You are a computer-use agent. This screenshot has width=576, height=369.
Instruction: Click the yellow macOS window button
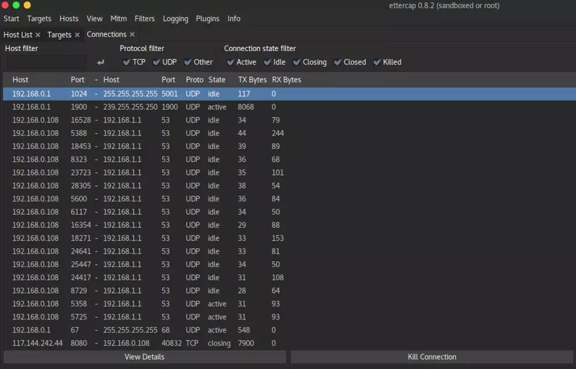pos(27,5)
